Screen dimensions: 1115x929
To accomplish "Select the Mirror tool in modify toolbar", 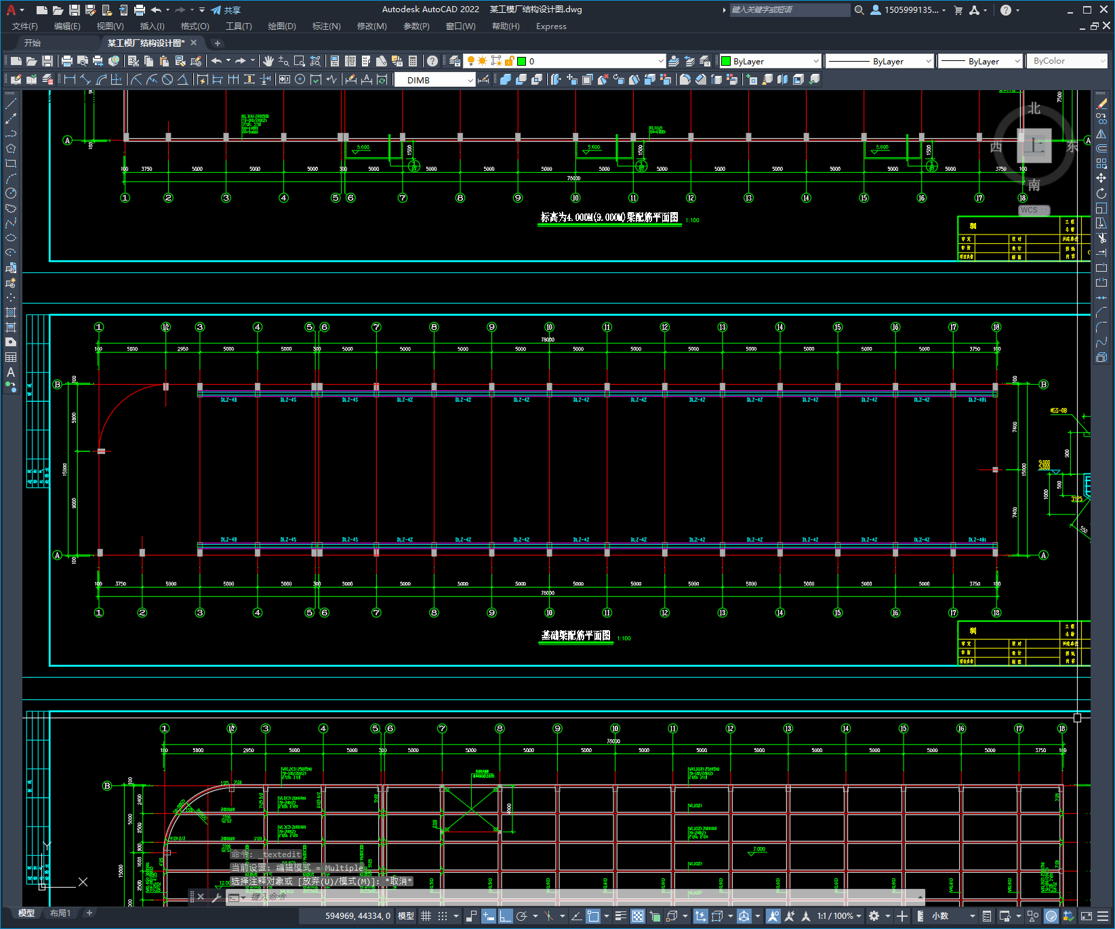I will (x=1101, y=133).
